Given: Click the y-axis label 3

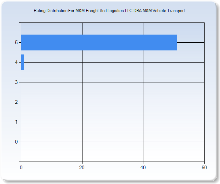Looking at the screenshot, I should coord(16,82).
